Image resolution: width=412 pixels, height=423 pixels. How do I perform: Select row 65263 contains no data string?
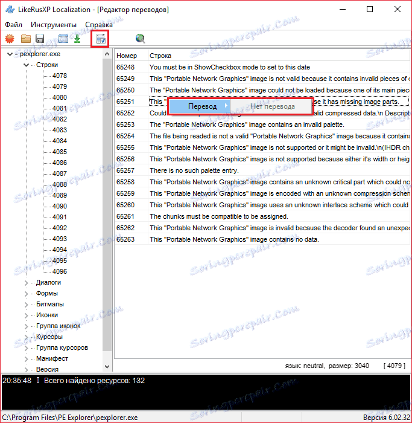(x=262, y=239)
